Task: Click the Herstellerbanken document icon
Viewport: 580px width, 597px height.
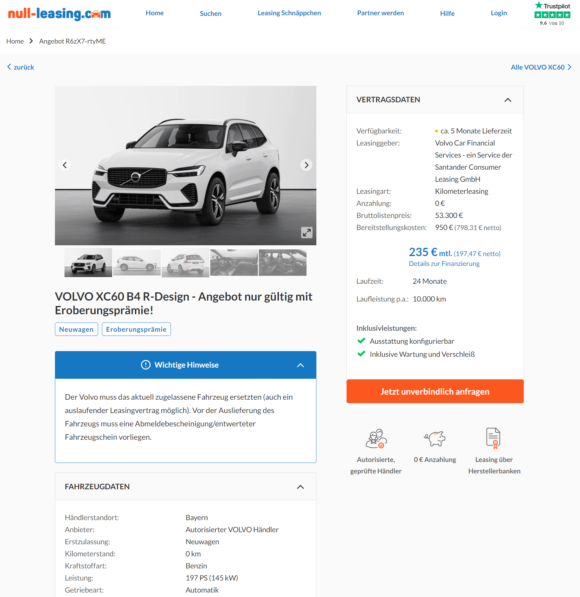Action: (493, 438)
